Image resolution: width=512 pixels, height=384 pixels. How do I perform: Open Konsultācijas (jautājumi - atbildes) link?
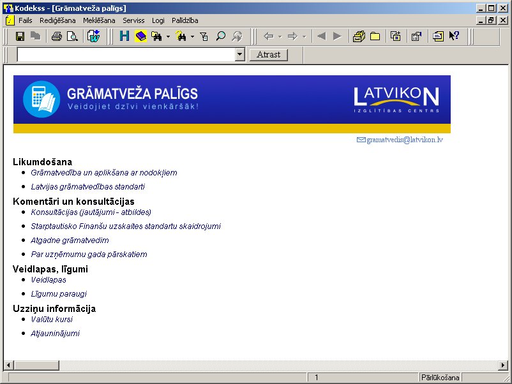[x=91, y=212]
